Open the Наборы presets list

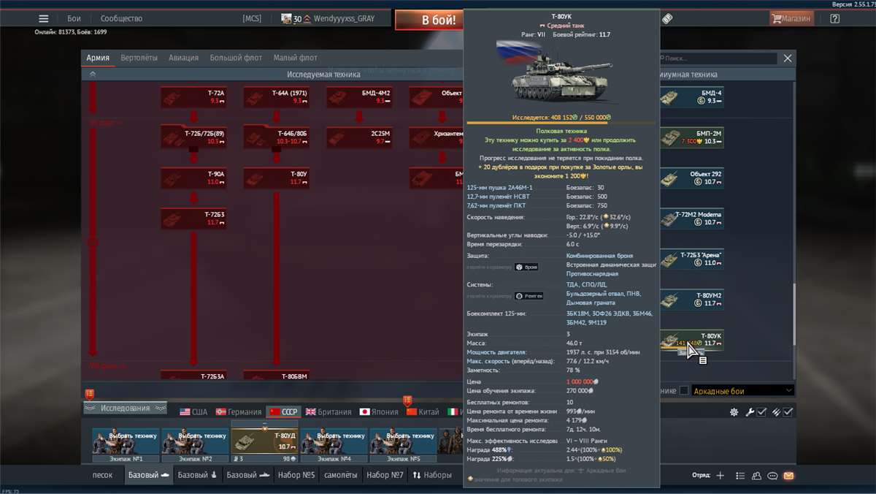[x=432, y=475]
